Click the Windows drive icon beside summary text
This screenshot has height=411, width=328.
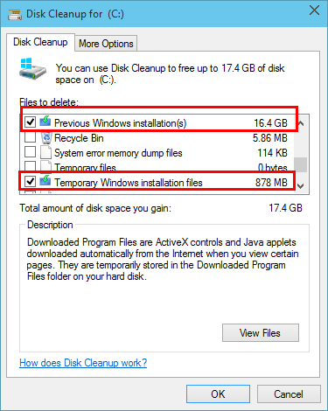pyautogui.click(x=32, y=68)
